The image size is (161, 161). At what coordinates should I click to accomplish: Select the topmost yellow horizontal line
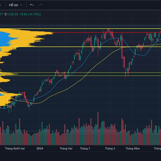[x=80, y=28]
